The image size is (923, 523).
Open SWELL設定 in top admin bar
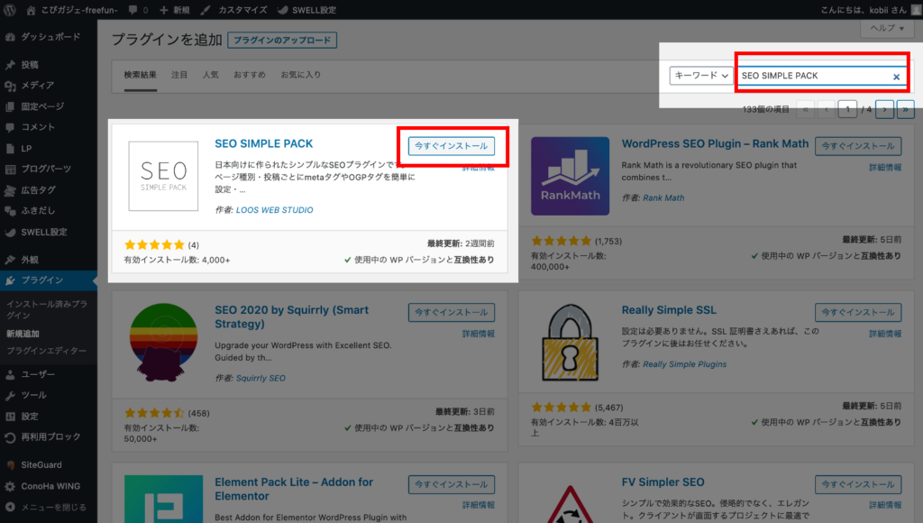click(x=306, y=10)
